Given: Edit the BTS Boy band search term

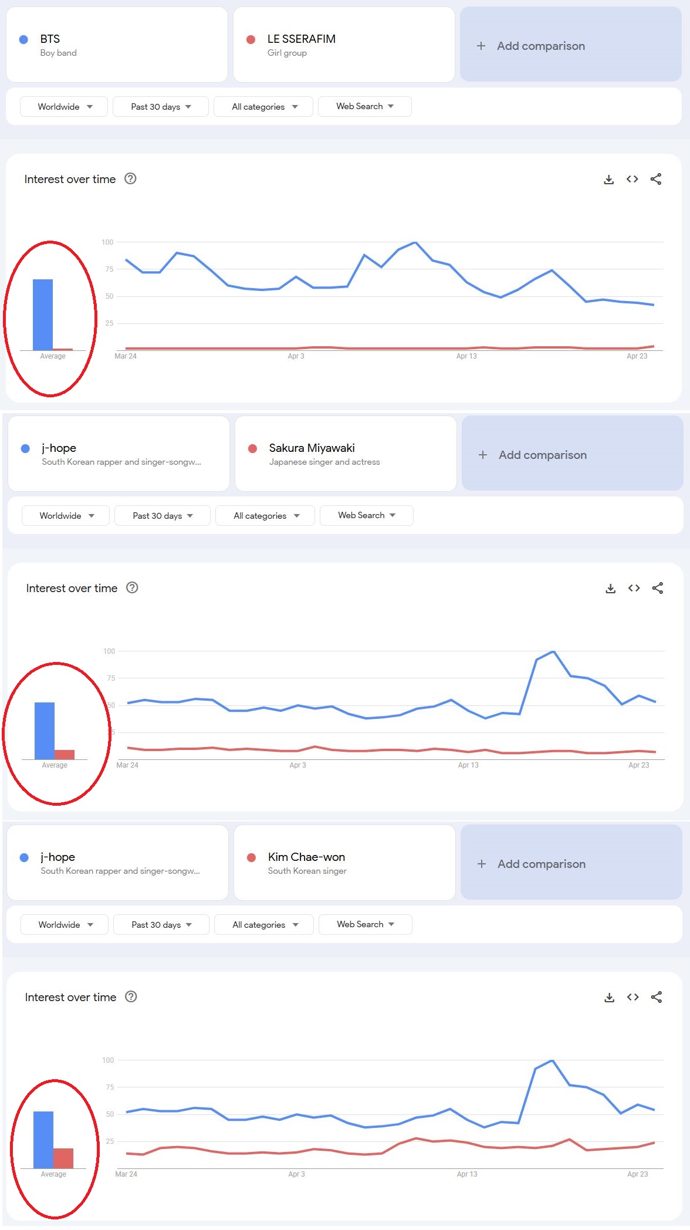Looking at the screenshot, I should coord(117,45).
